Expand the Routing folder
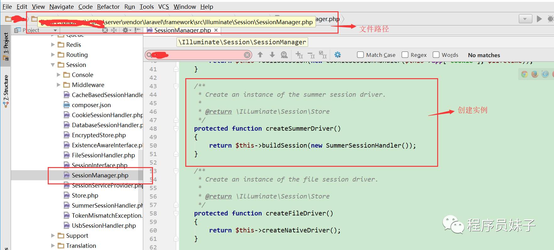The width and height of the screenshot is (554, 250). [53, 55]
